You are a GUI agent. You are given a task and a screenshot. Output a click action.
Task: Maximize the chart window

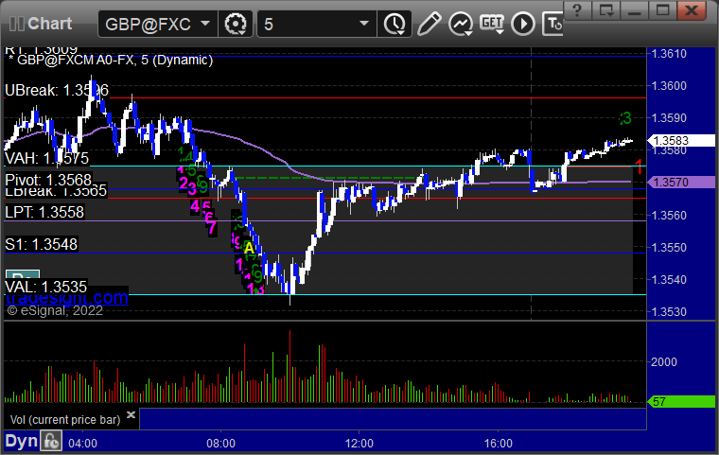point(662,10)
